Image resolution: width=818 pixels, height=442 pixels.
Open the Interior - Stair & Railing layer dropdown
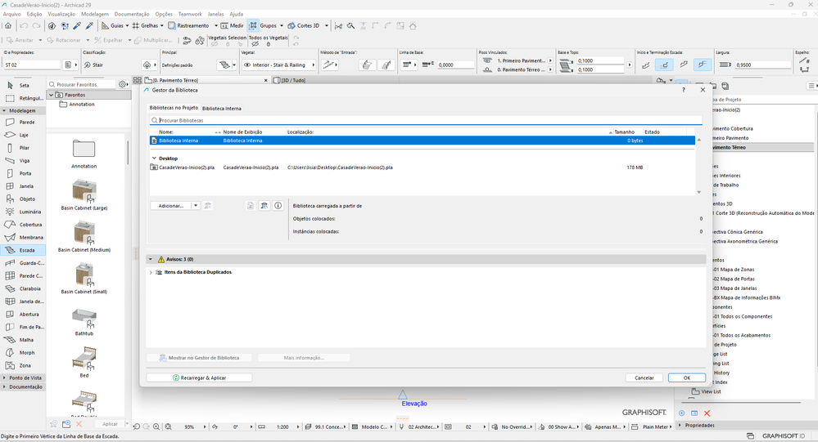313,65
